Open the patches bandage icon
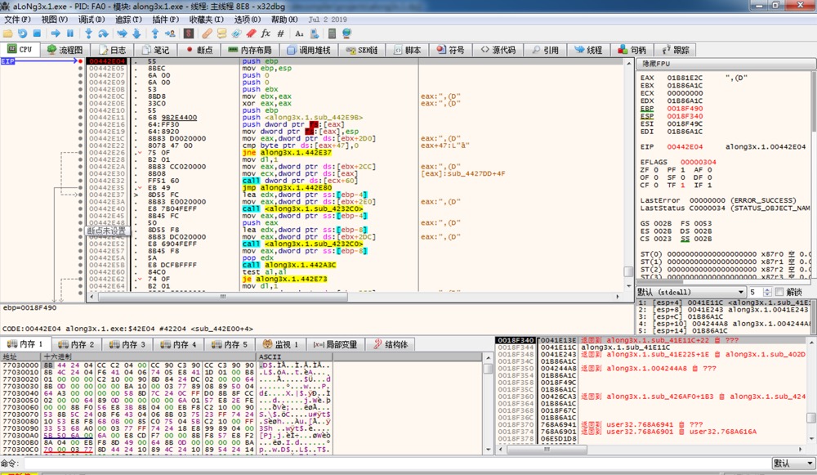 [207, 34]
